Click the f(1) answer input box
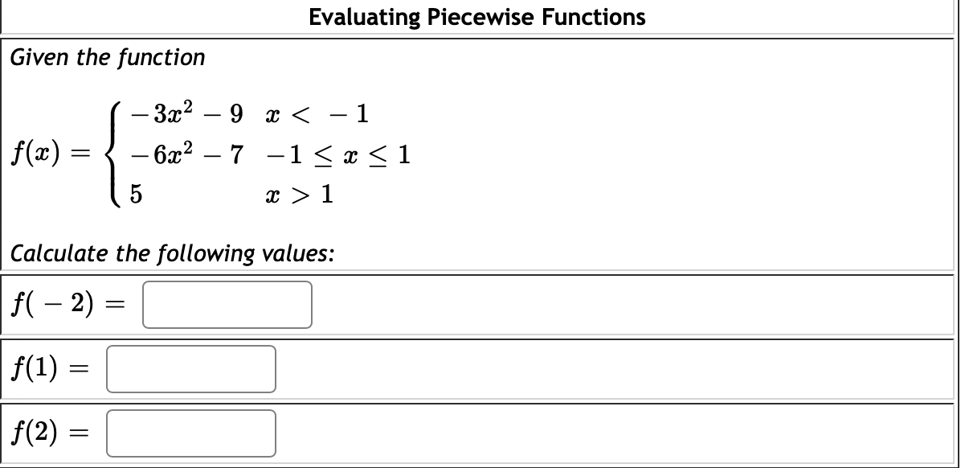 pos(190,368)
